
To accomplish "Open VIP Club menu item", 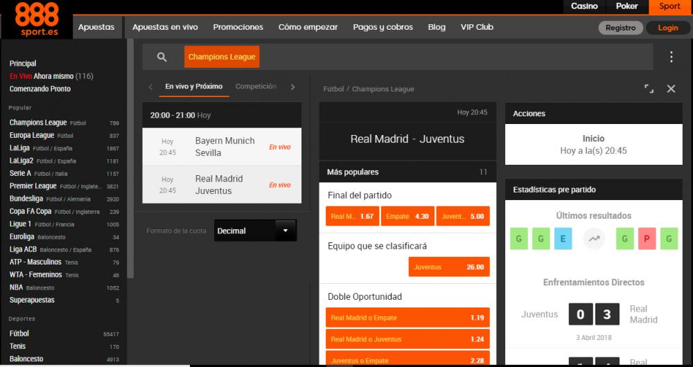I will (x=477, y=27).
